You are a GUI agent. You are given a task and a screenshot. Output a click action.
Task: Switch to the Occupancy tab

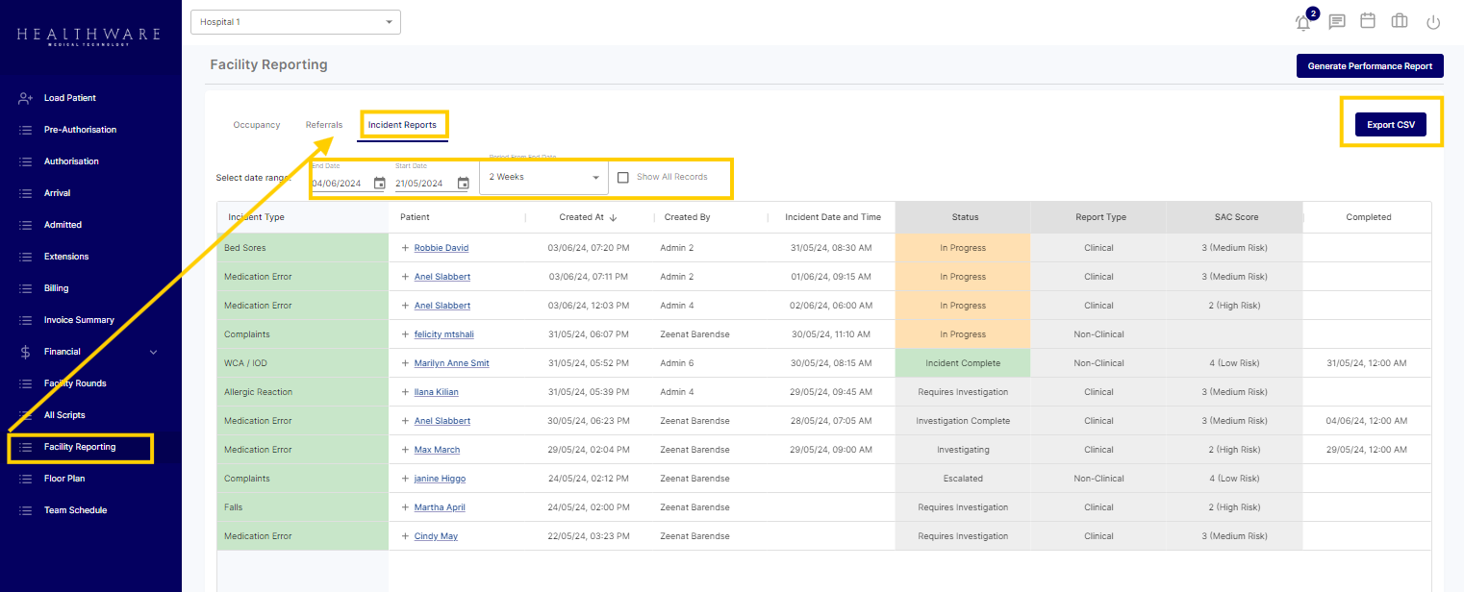[256, 125]
